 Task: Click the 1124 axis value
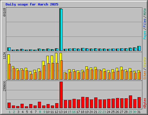click(4, 55)
